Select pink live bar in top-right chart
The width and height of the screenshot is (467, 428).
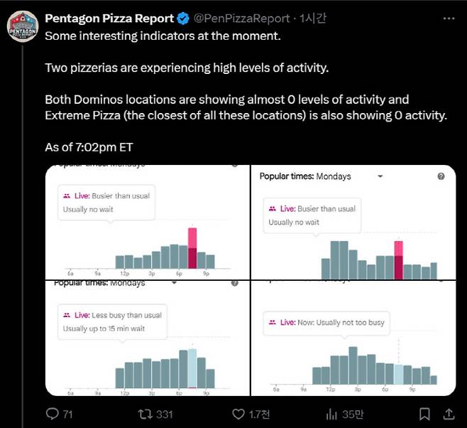[398, 260]
